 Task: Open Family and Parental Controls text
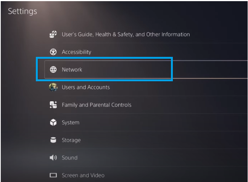96,105
